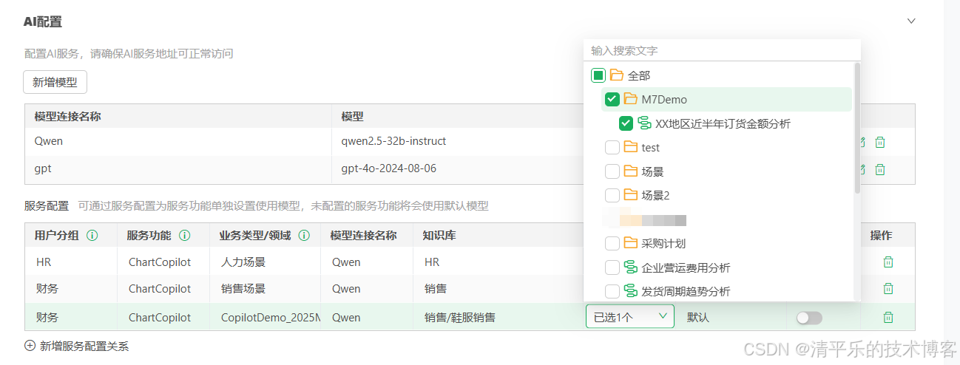
Task: Click the CopilotDemo_2025 business type cell
Action: (265, 317)
